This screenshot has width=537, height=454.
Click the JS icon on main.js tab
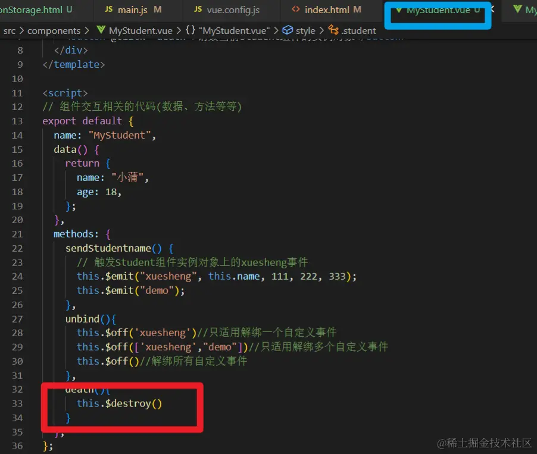click(x=108, y=10)
